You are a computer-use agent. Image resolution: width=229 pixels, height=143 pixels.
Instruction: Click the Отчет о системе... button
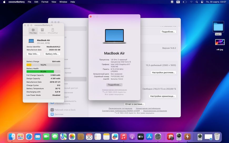pyautogui.click(x=134, y=104)
